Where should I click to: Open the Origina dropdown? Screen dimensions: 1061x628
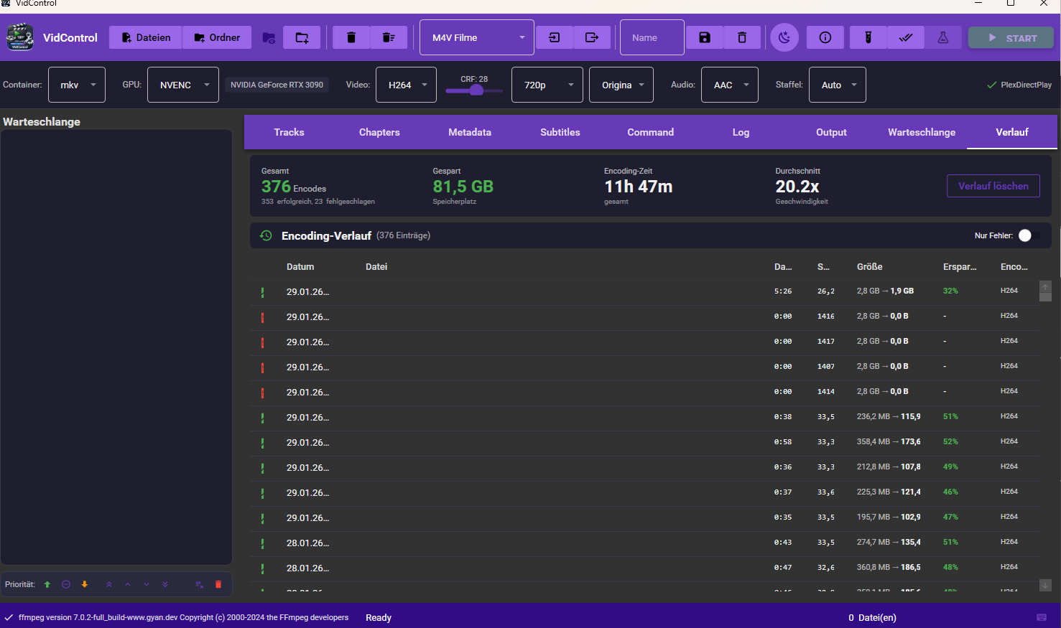pyautogui.click(x=621, y=85)
